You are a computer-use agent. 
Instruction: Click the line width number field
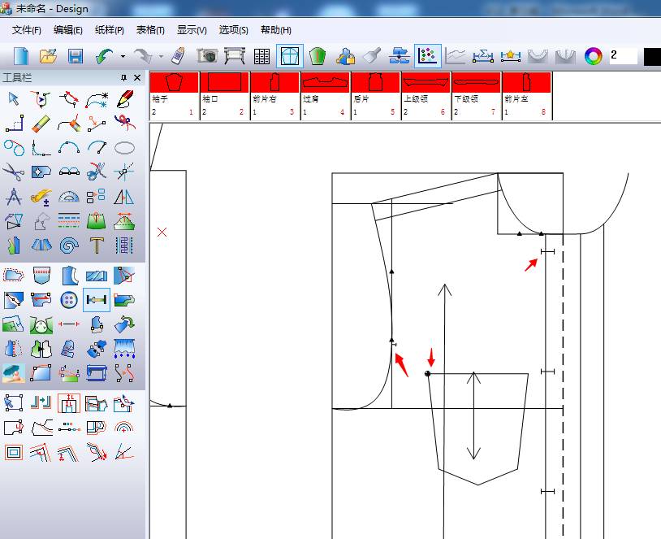(623, 56)
